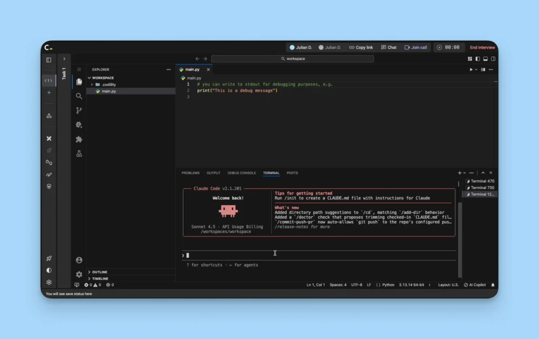This screenshot has width=539, height=339.
Task: Select the task 1 code brackets icon
Action: pos(48,81)
